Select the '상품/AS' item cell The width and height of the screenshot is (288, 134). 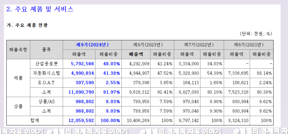(x=47, y=102)
